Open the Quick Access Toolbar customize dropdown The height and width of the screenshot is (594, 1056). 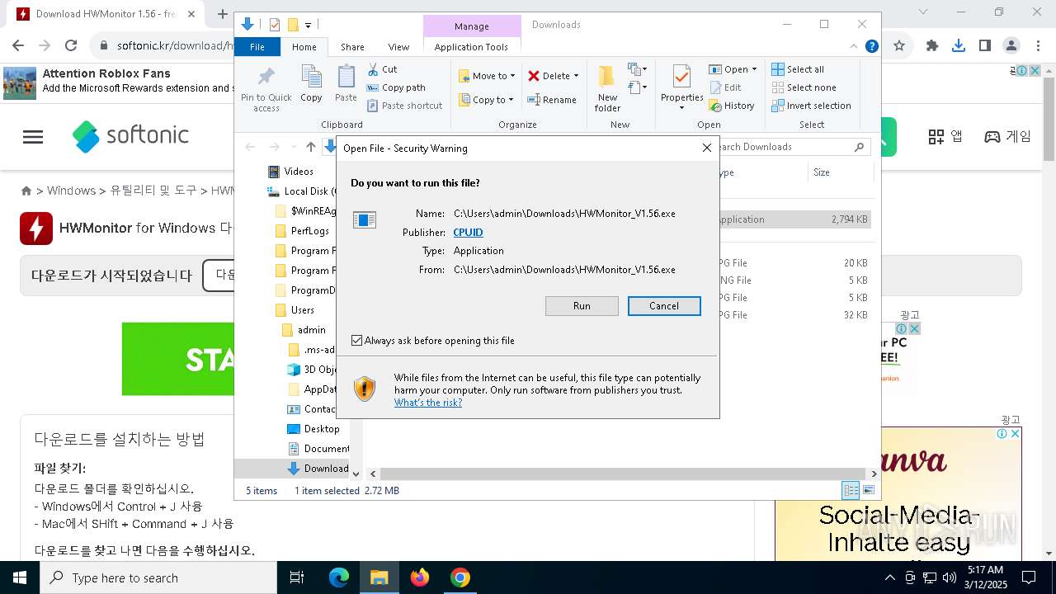(308, 26)
